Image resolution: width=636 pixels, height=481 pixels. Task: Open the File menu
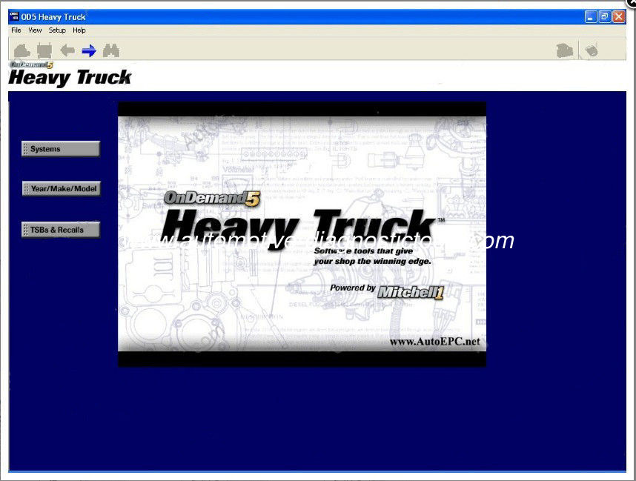[x=16, y=30]
